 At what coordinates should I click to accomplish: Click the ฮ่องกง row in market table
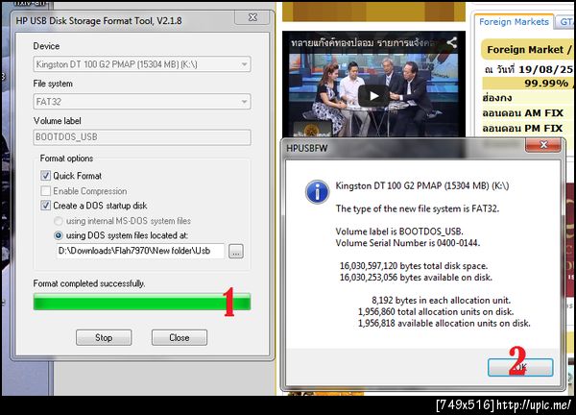tap(527, 98)
